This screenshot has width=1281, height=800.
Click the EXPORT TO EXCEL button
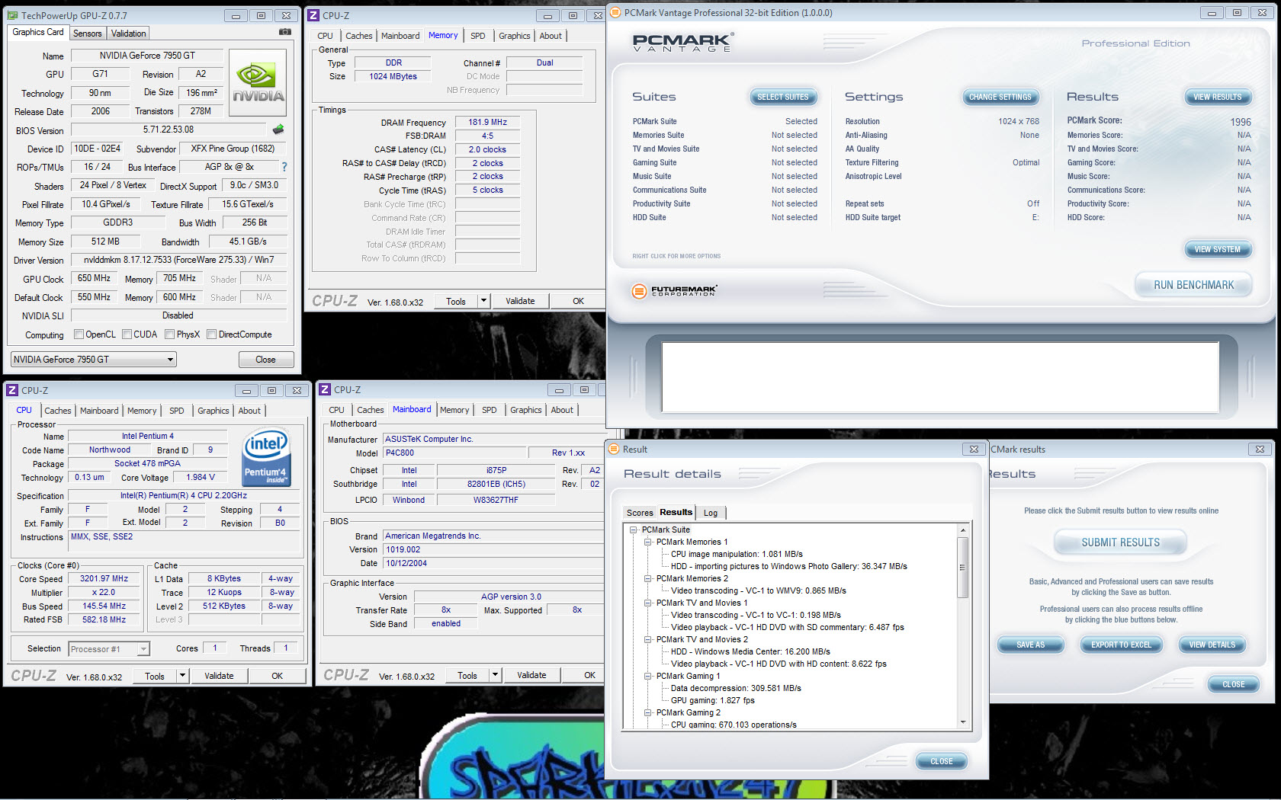tap(1121, 645)
